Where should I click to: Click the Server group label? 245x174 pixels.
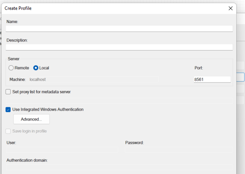click(14, 59)
